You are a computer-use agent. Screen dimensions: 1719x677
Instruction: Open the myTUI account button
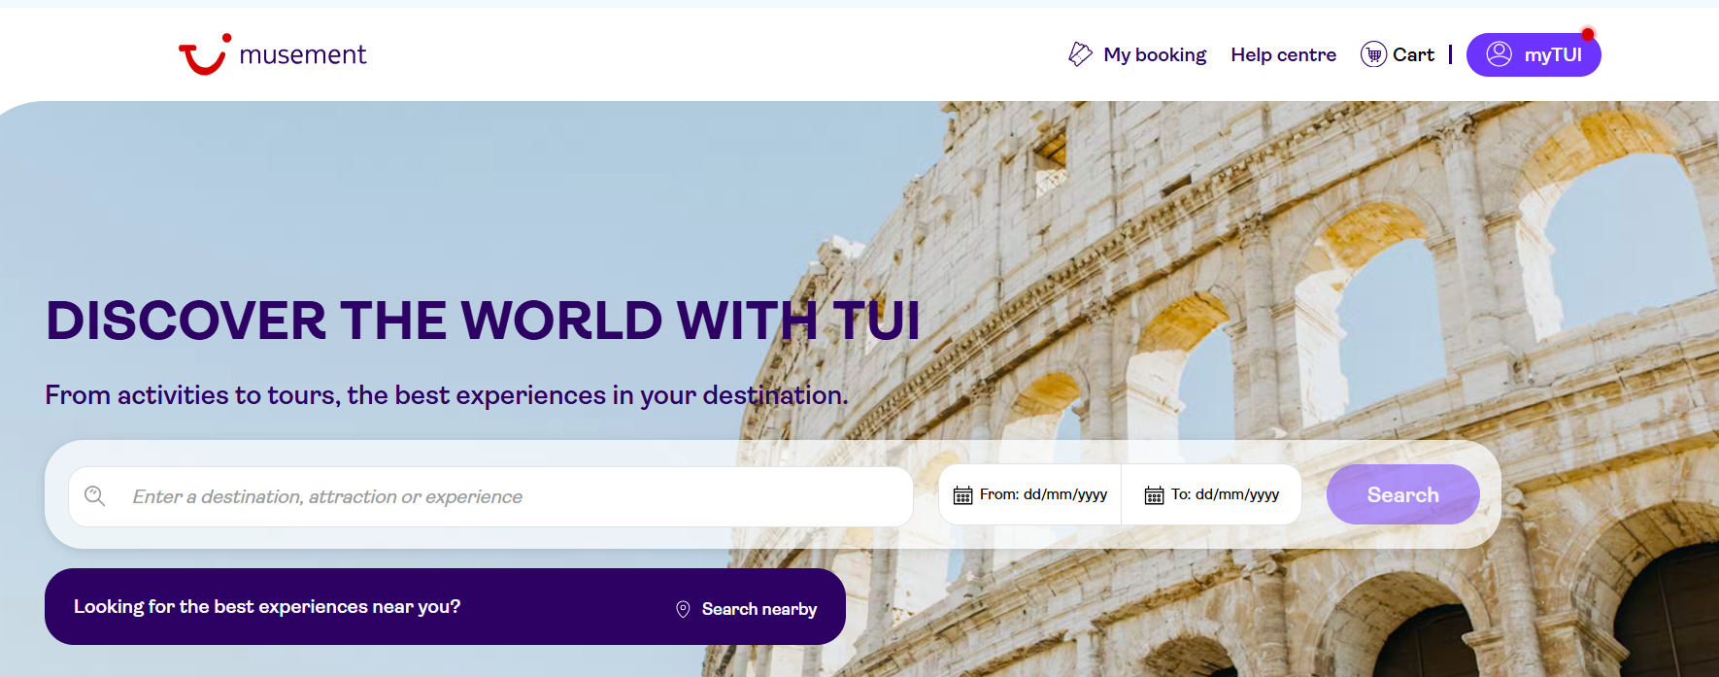pyautogui.click(x=1534, y=54)
